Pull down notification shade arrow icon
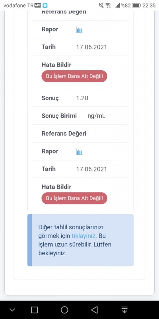This screenshot has height=319, width=159. (x=124, y=310)
